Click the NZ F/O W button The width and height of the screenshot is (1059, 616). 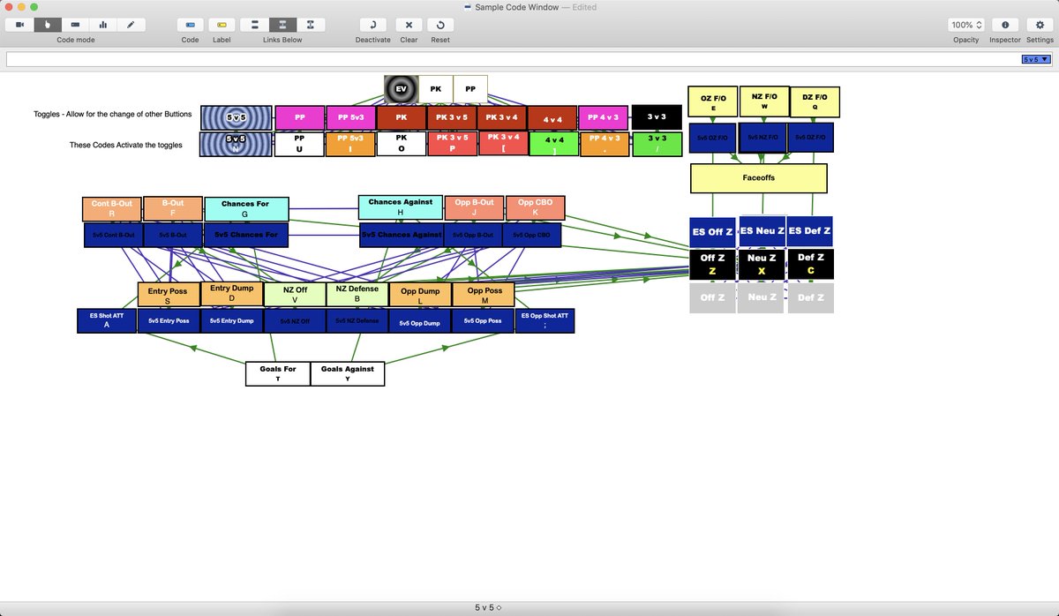pyautogui.click(x=764, y=101)
